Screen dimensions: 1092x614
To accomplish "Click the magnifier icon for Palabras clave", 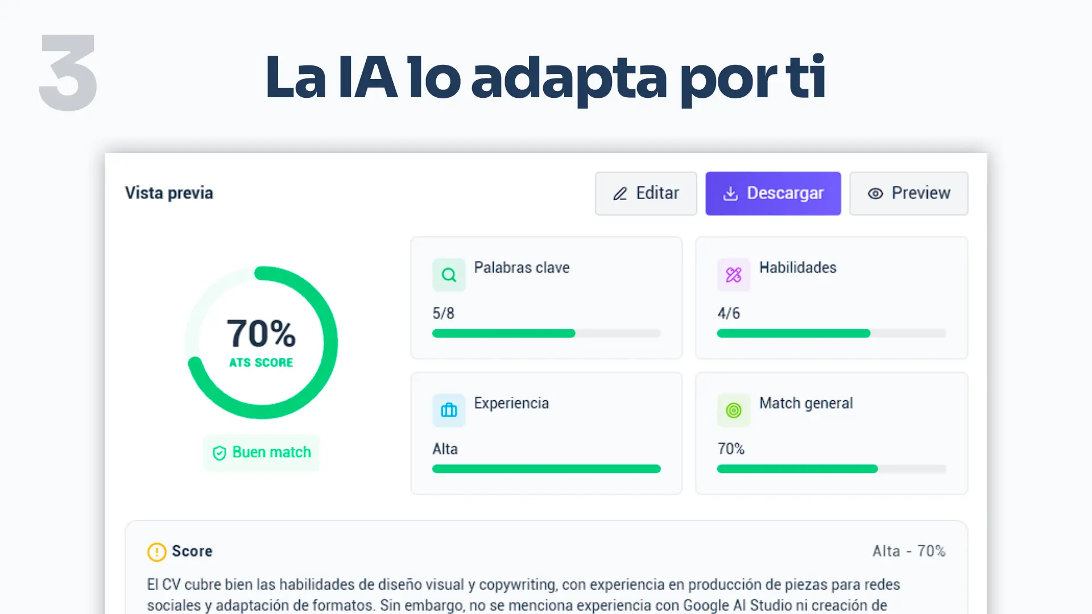I will pos(449,275).
